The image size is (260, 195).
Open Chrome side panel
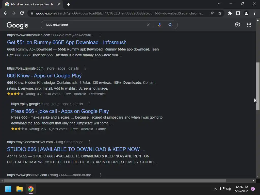pyautogui.click(x=238, y=13)
